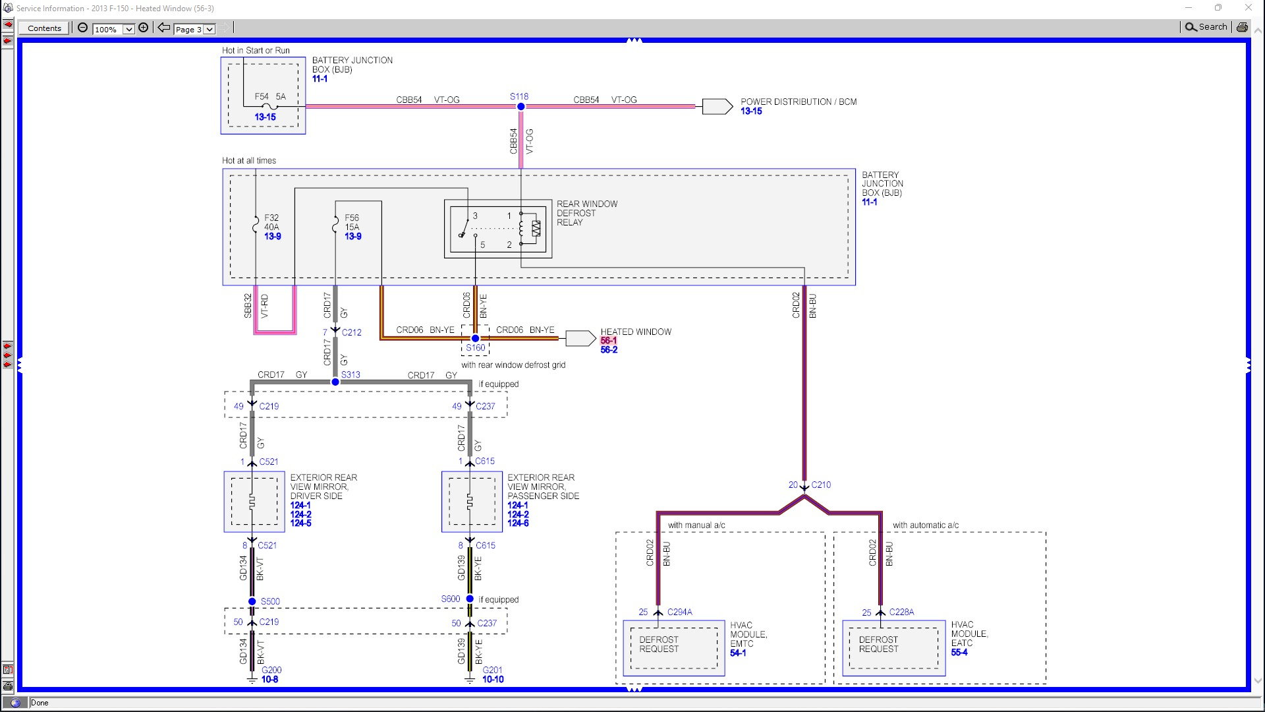This screenshot has height=712, width=1265.
Task: Open link 13-9 under fuse F56 15A
Action: pos(353,236)
